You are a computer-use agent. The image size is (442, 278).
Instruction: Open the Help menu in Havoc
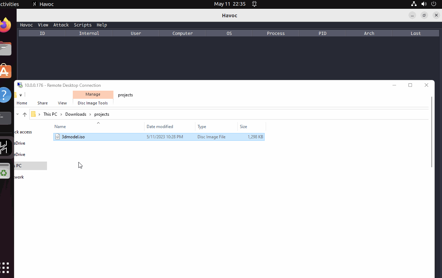[102, 25]
